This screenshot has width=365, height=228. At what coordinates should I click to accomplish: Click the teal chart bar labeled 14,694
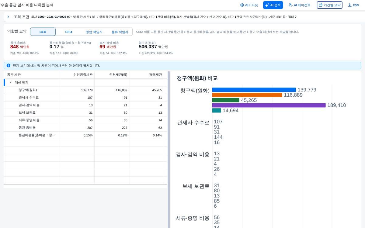point(217,110)
